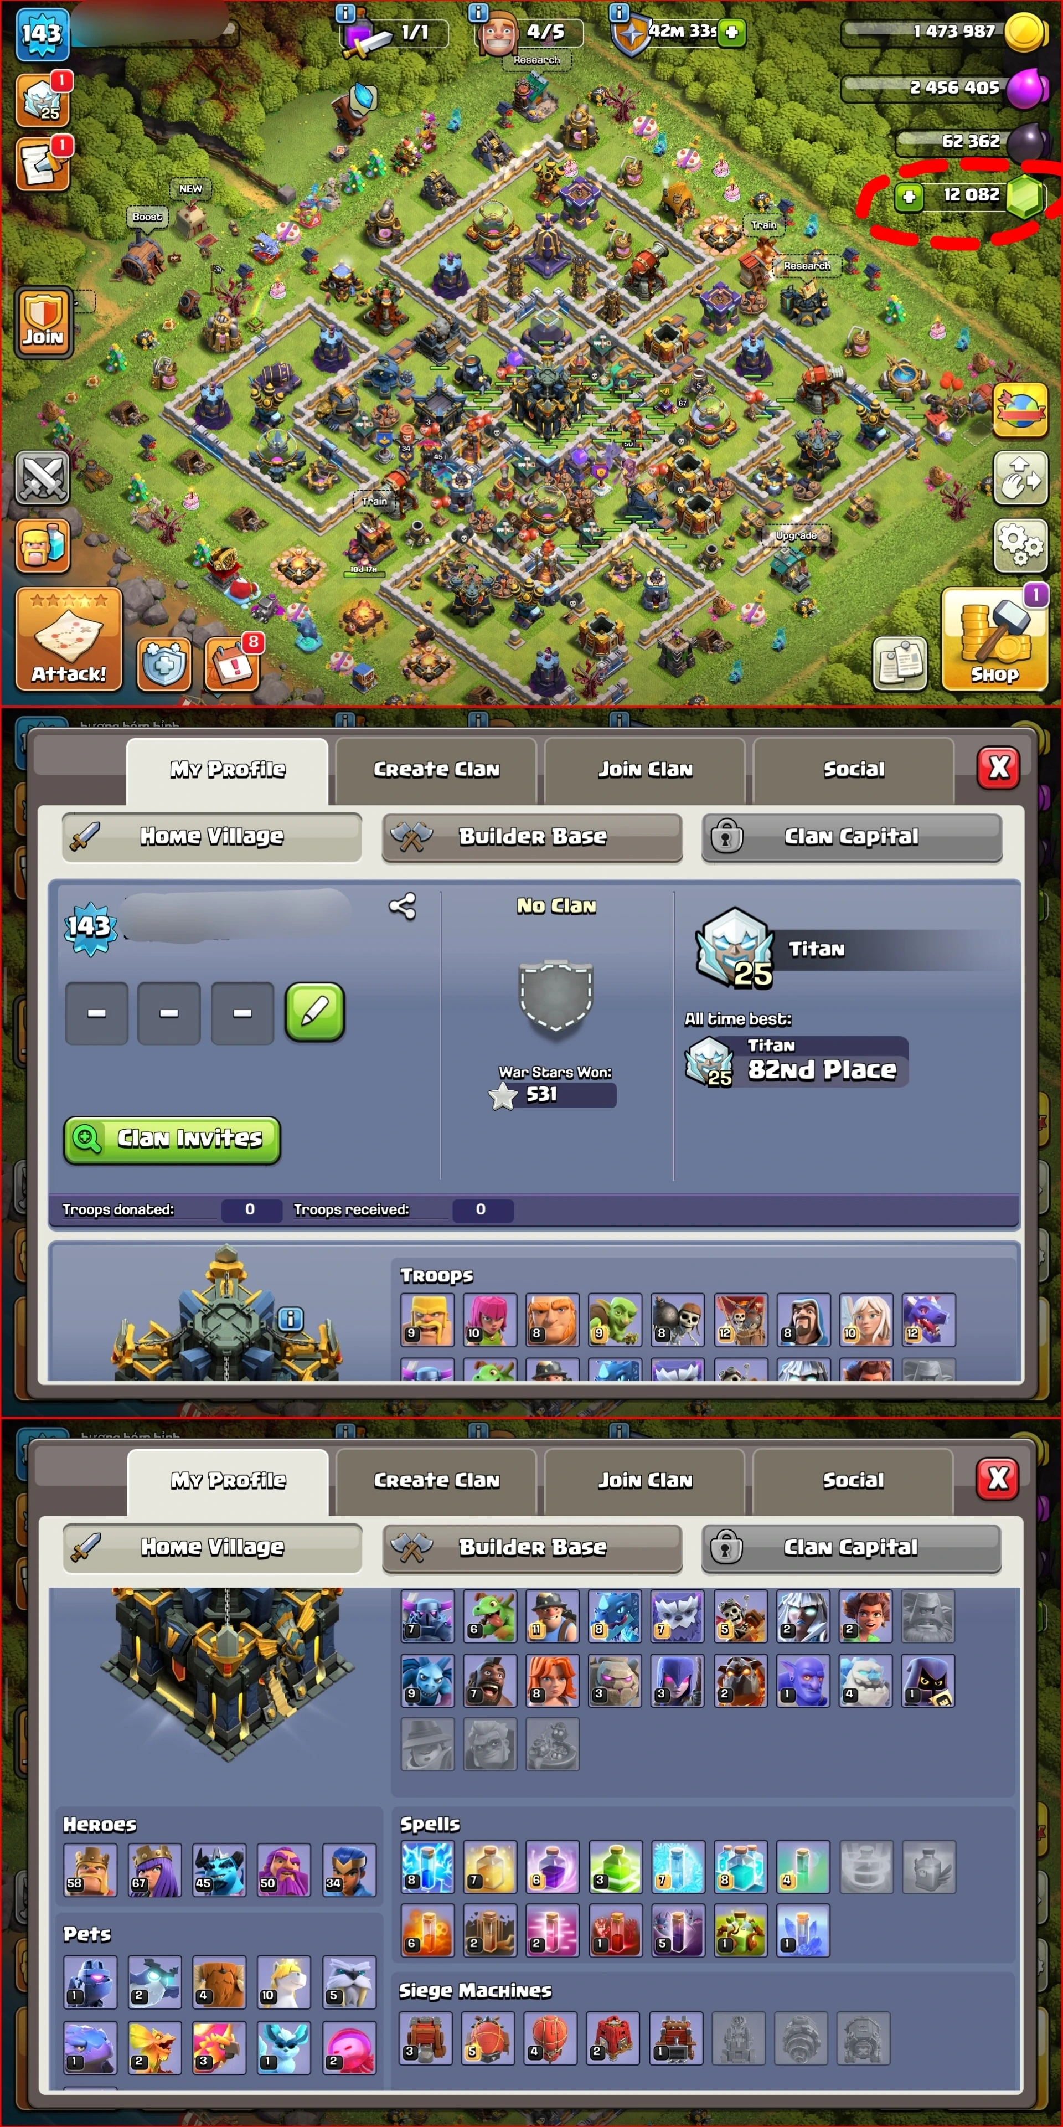Click the Lightning spell level 8 icon
This screenshot has height=2127, width=1063.
(x=427, y=1866)
